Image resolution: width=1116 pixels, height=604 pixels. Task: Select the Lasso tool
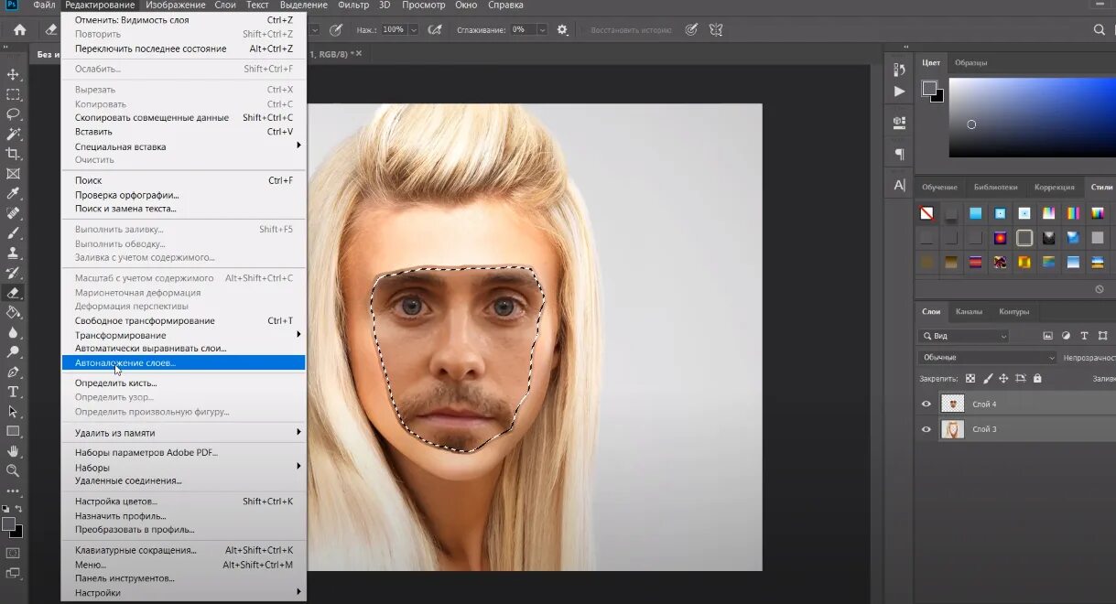(x=13, y=114)
